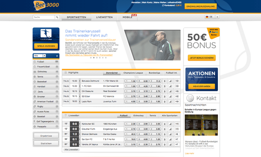Open statistics icon for Lazio Rom match
This screenshot has width=261, height=157.
(x=170, y=102)
